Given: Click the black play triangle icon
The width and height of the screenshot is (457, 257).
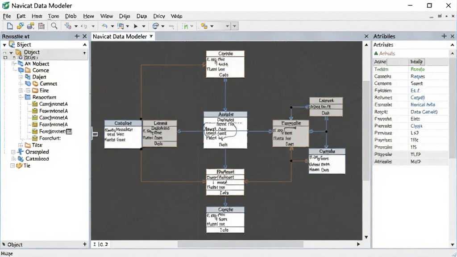Looking at the screenshot, I should click(136, 26).
